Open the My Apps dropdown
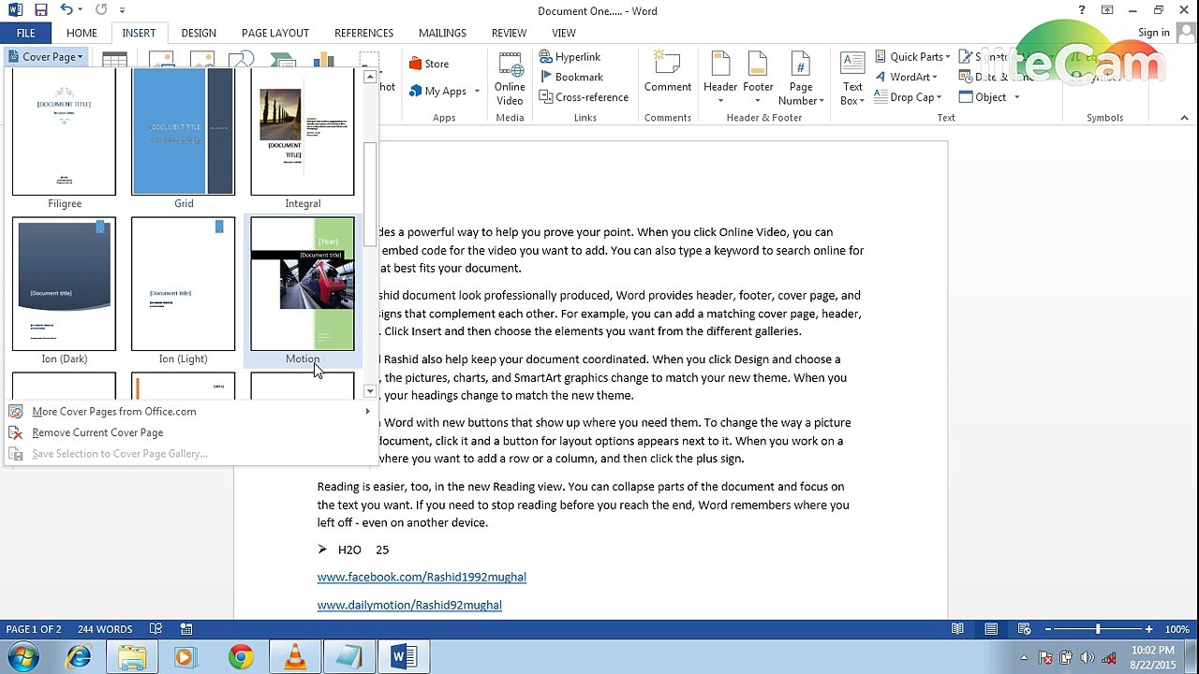The height and width of the screenshot is (674, 1199). pos(444,91)
